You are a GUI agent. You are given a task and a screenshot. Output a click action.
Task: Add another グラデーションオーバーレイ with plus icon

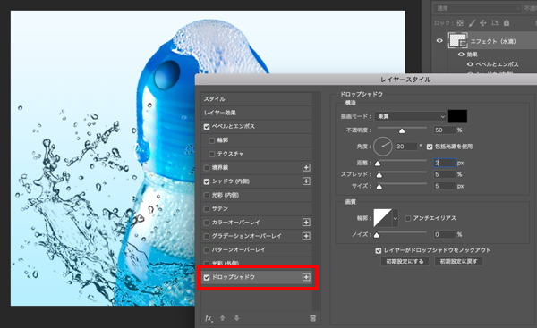pyautogui.click(x=306, y=236)
